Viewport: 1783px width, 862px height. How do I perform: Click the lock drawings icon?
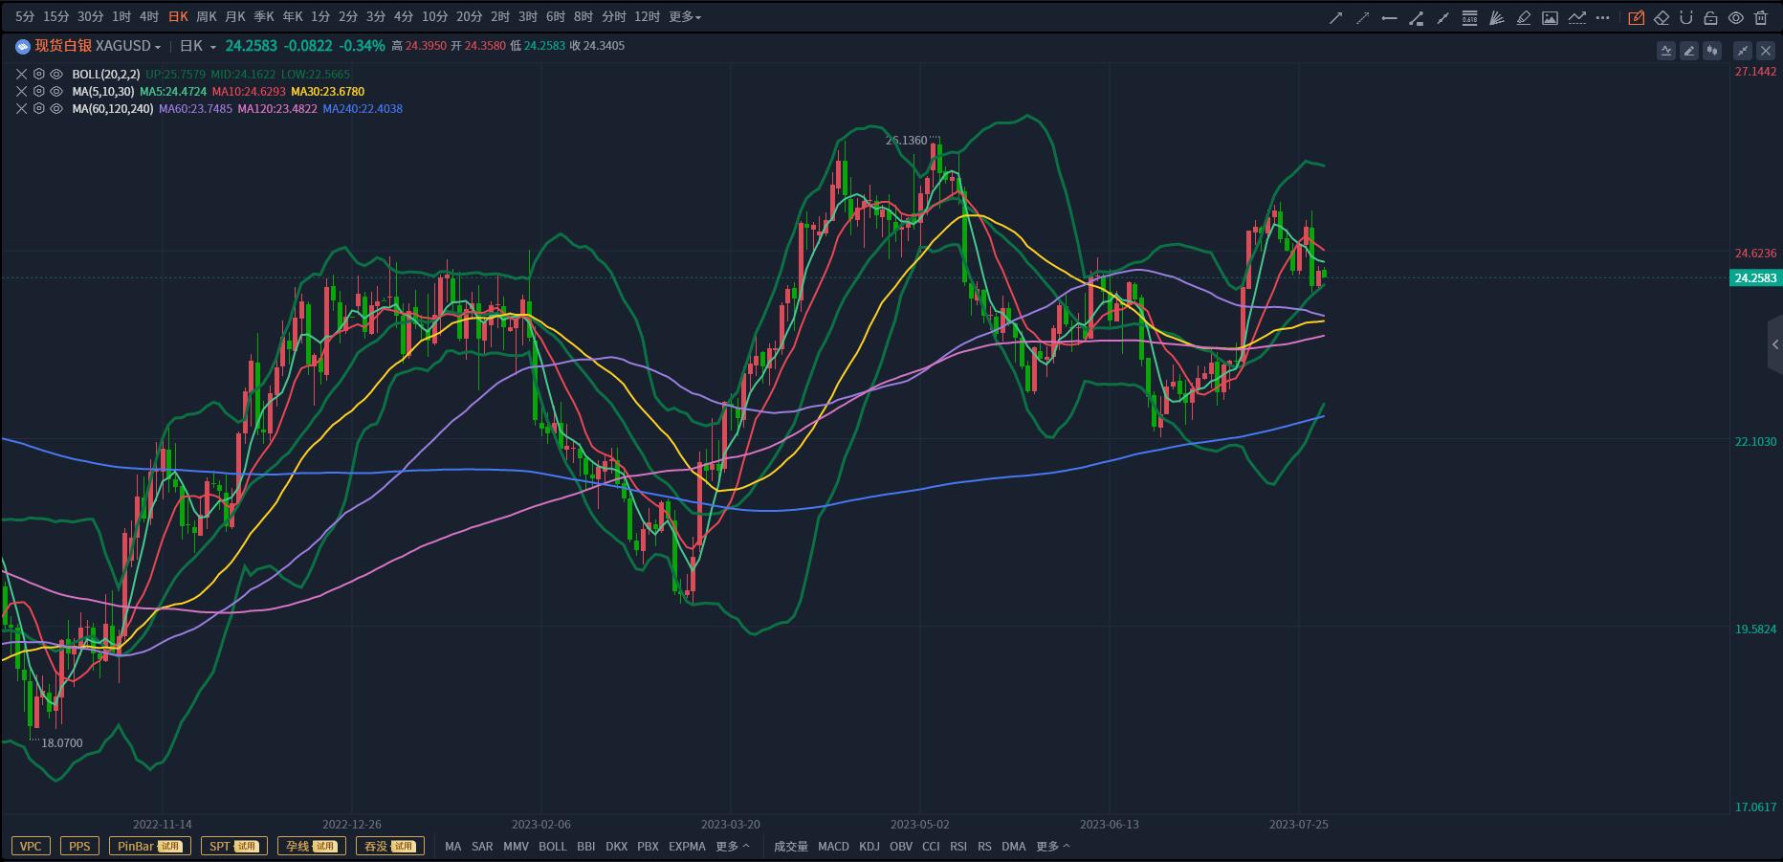click(1710, 17)
